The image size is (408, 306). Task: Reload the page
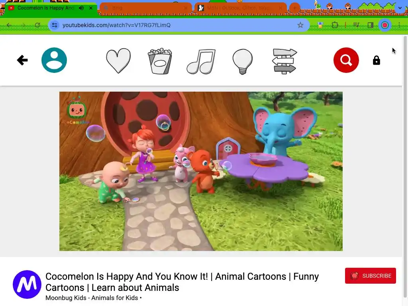(x=37, y=25)
